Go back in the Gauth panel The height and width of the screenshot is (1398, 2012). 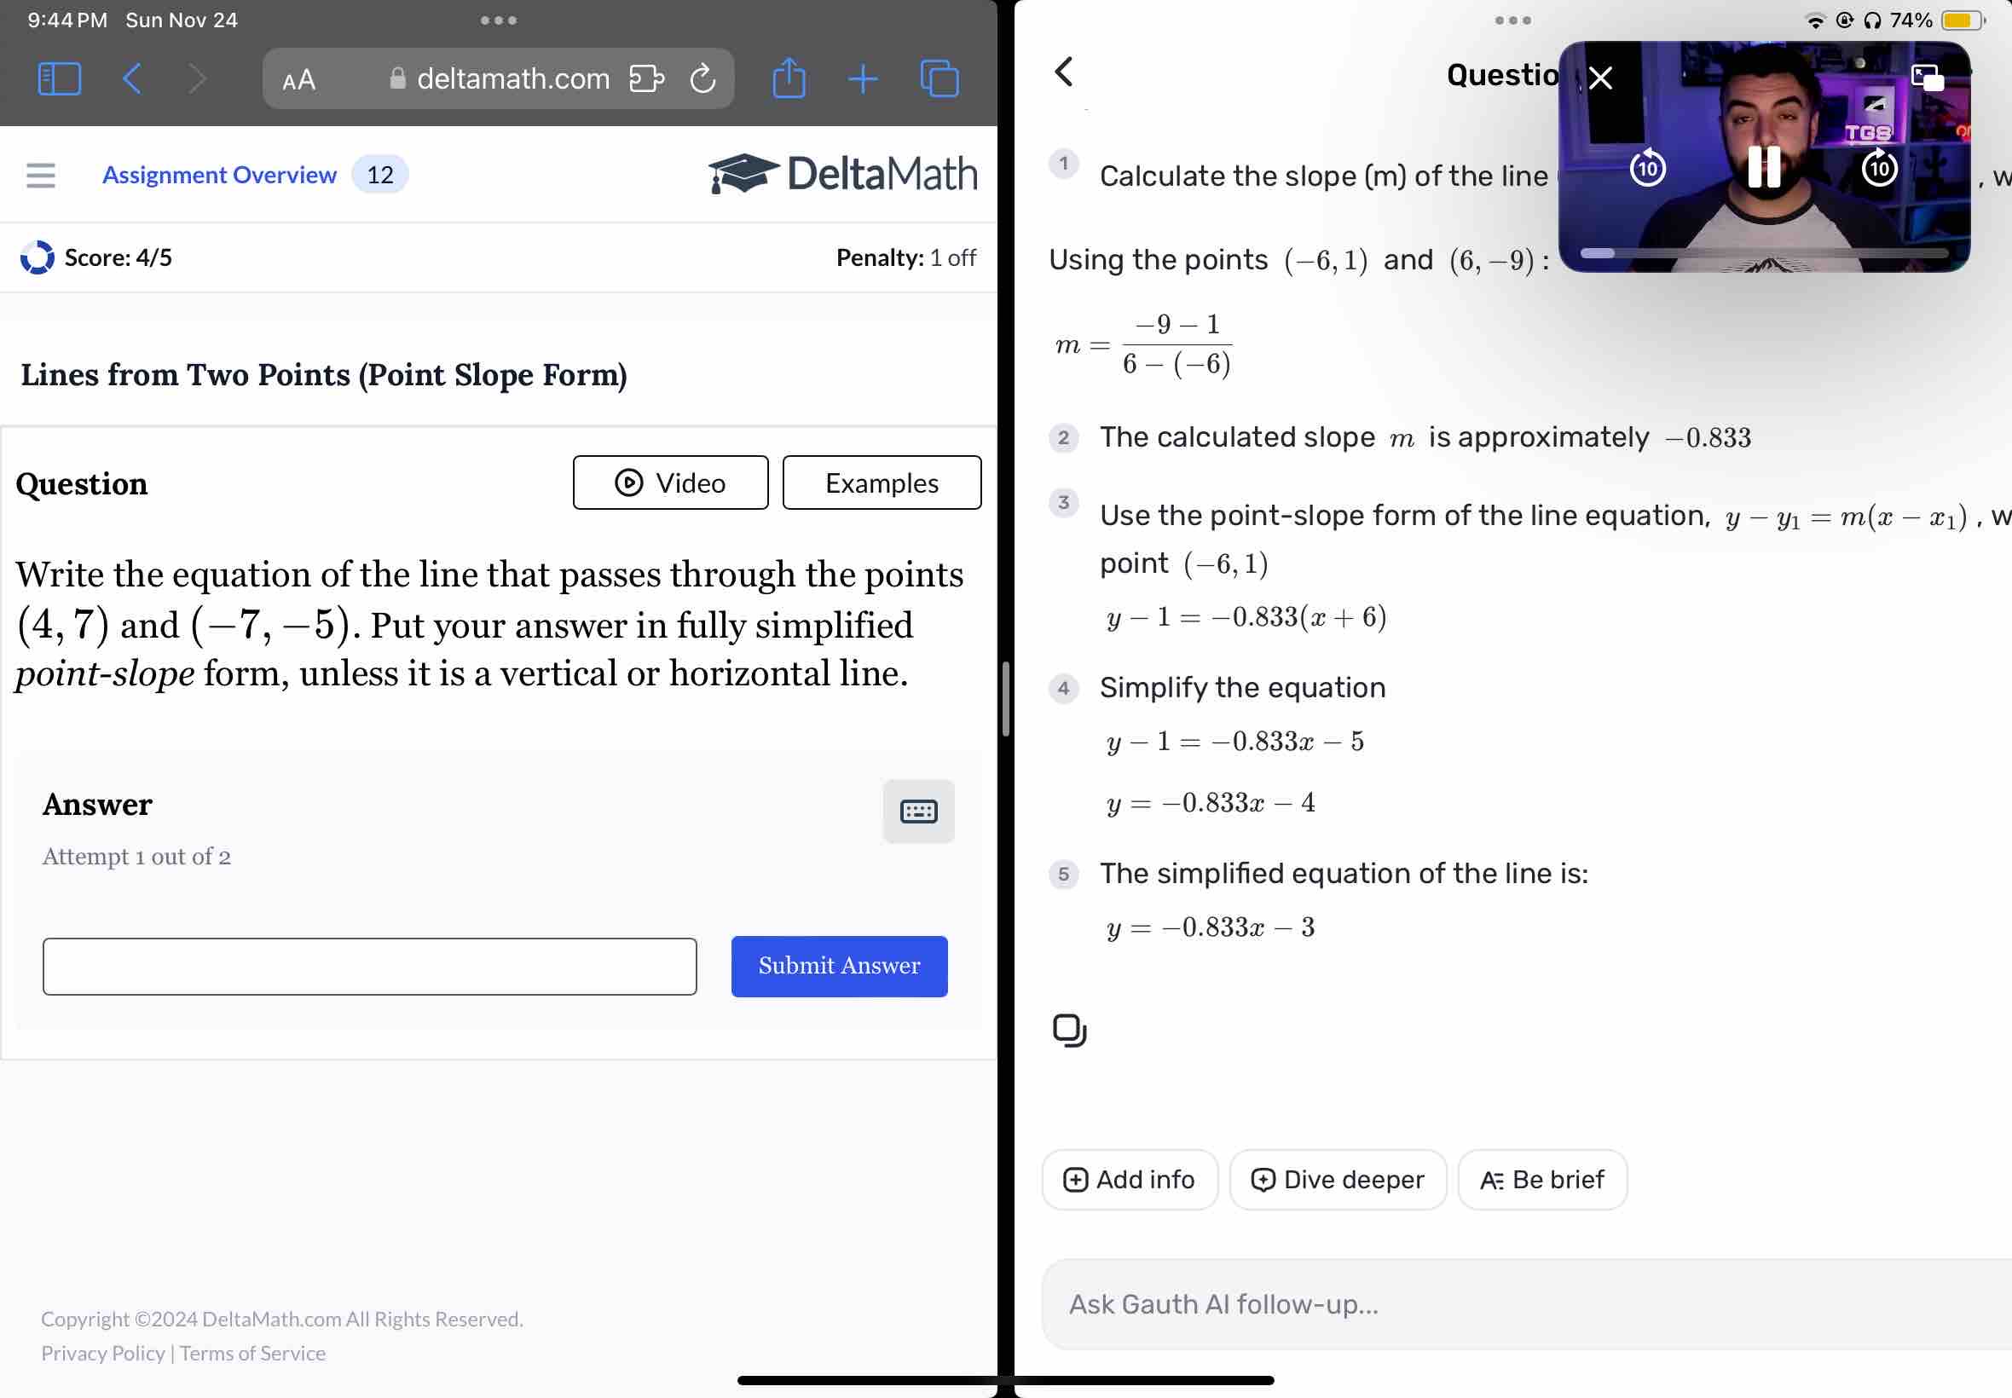tap(1064, 72)
